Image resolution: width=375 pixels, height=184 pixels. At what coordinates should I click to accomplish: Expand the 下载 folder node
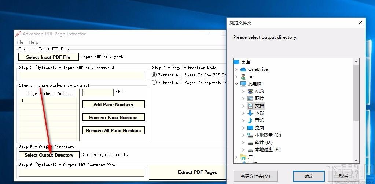pos(243,113)
